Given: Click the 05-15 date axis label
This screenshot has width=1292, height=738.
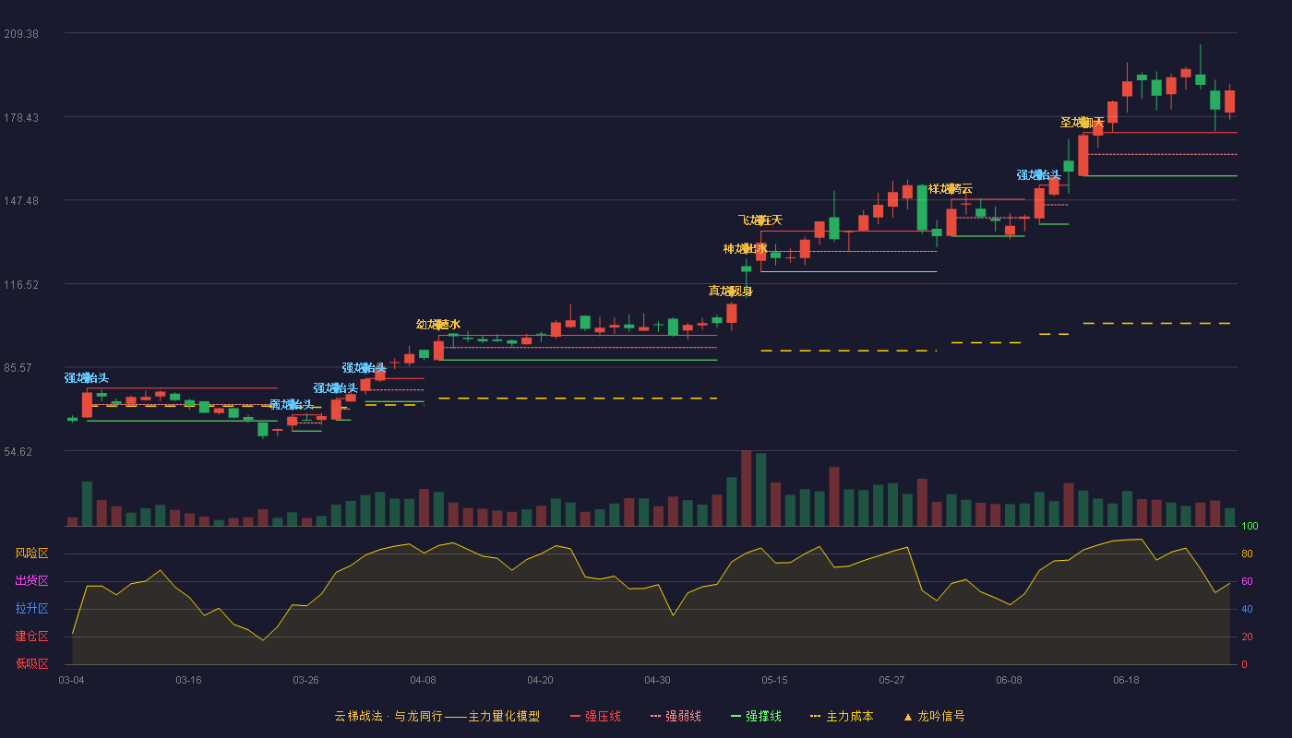Looking at the screenshot, I should tap(774, 680).
